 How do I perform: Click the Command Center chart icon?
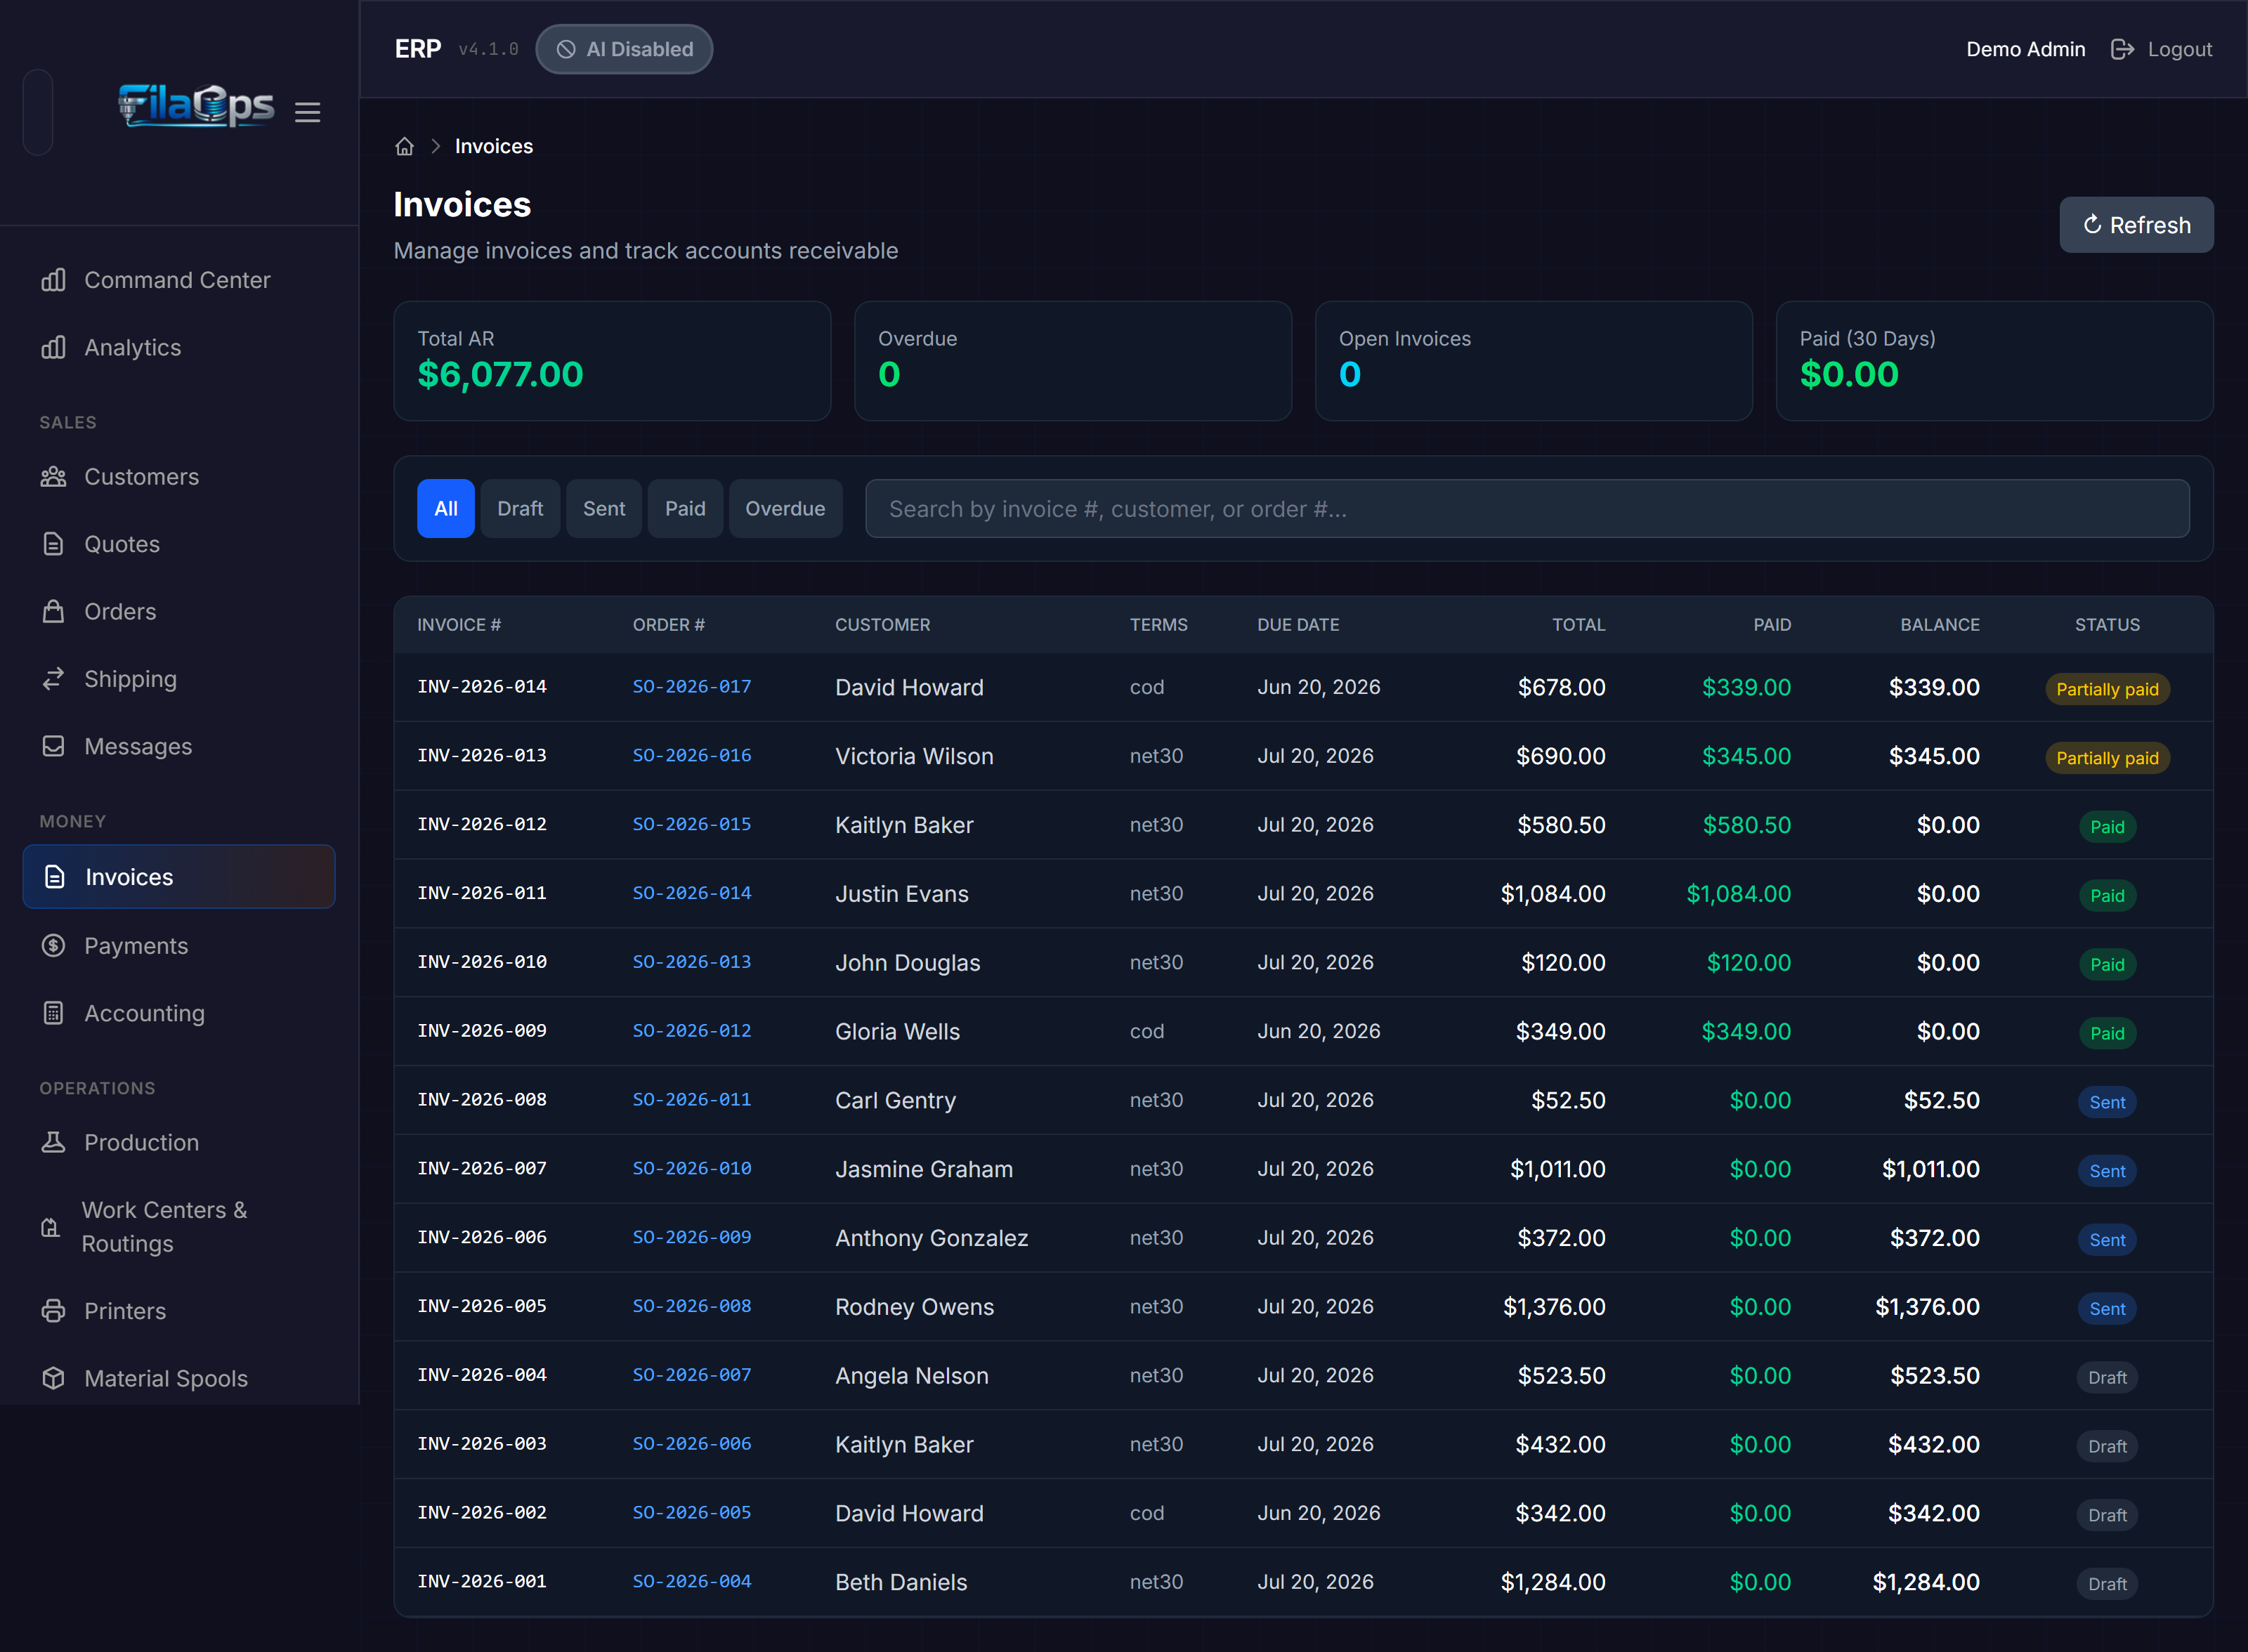click(x=53, y=280)
